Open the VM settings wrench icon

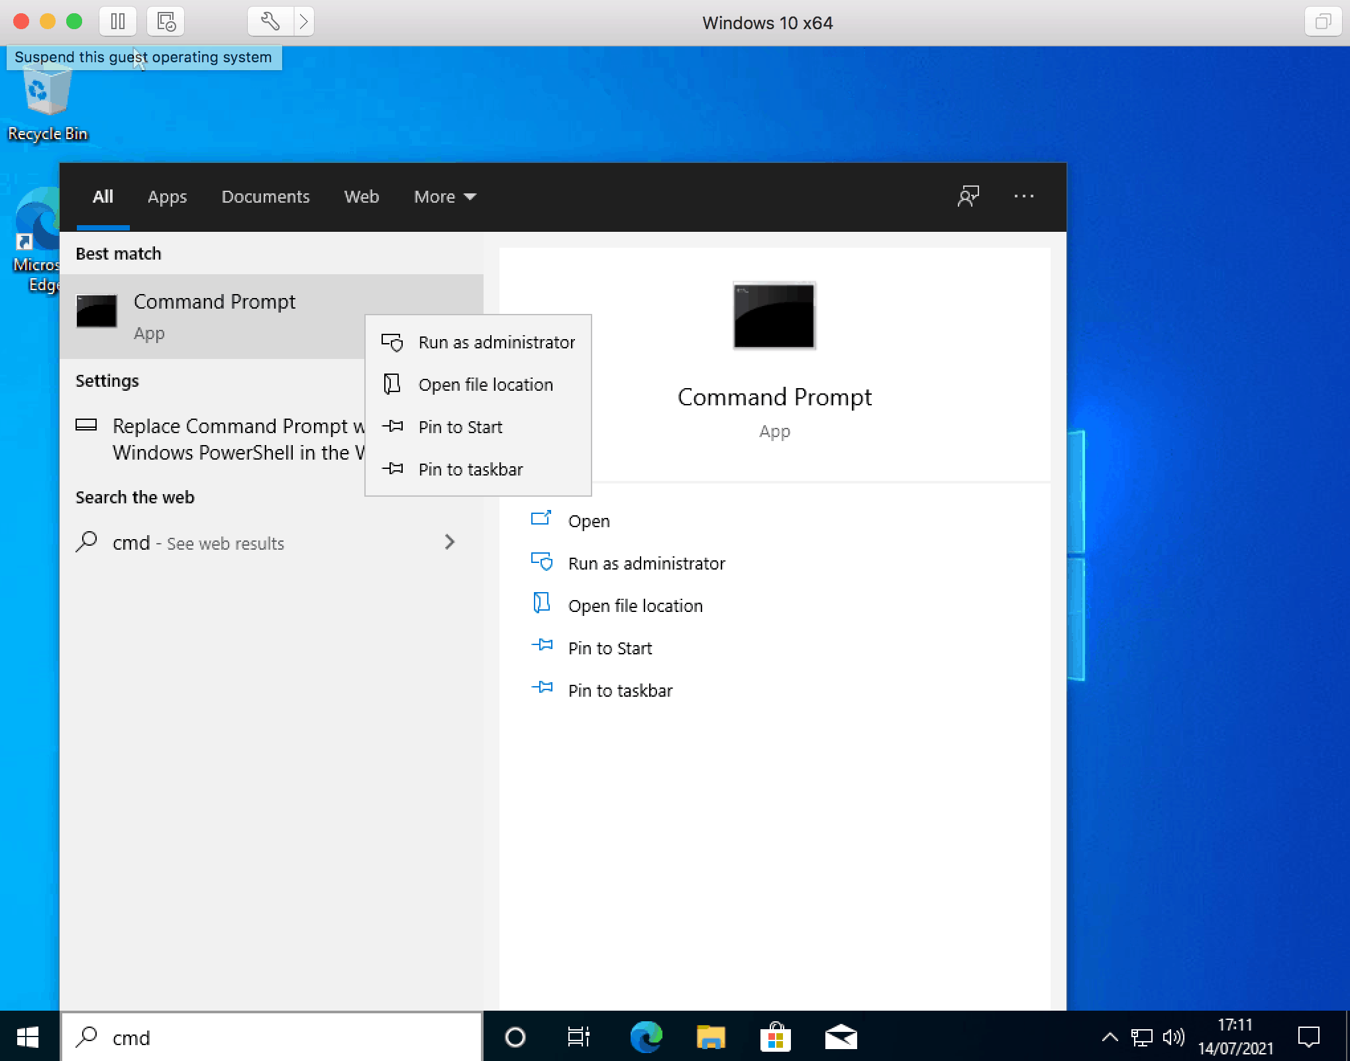pos(270,22)
